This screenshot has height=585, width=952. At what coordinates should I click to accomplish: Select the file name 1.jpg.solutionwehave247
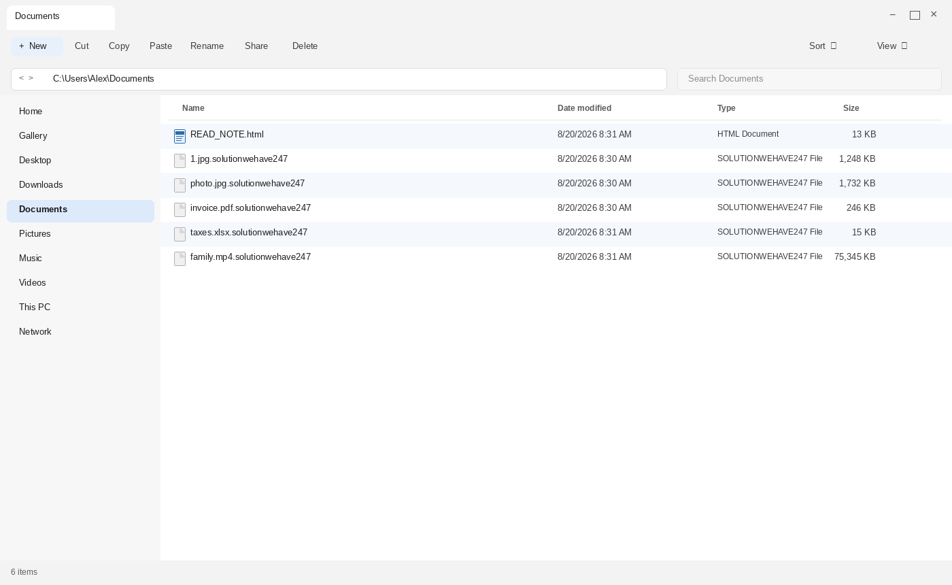[239, 159]
